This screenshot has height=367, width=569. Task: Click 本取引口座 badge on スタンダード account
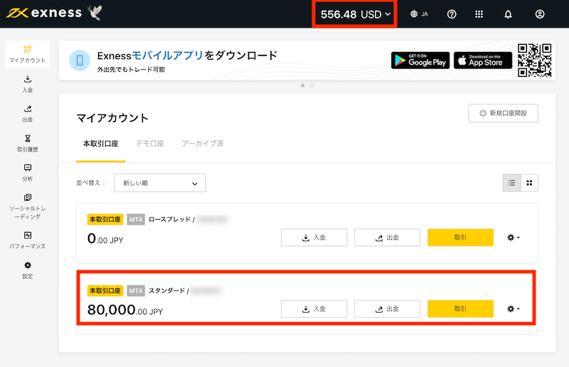click(105, 291)
